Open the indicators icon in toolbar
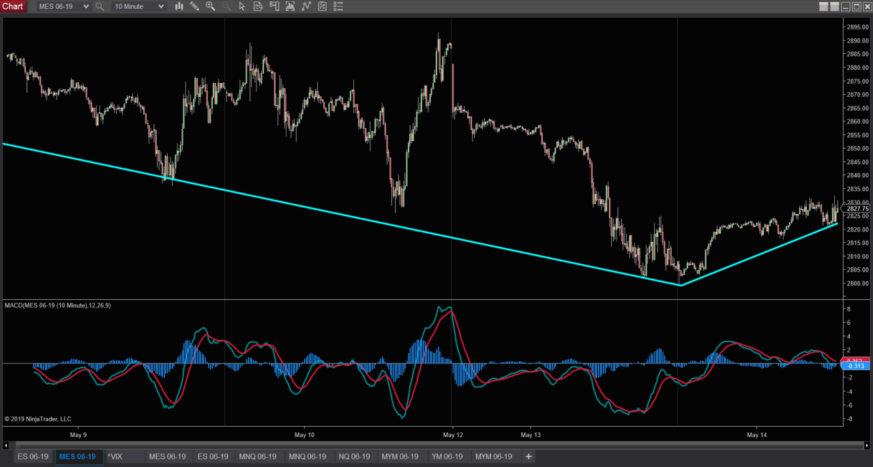 tap(290, 6)
